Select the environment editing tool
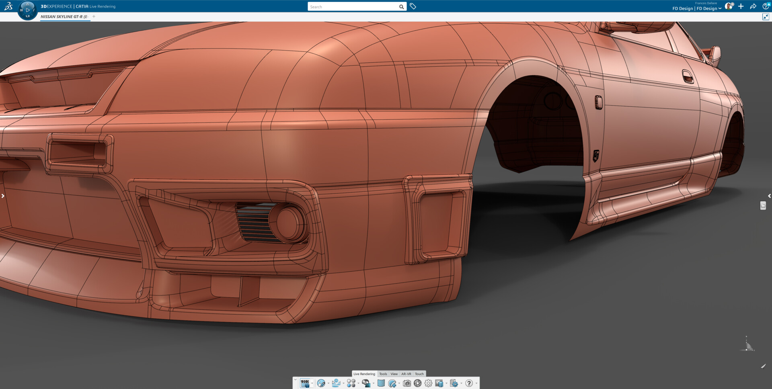 tap(321, 383)
